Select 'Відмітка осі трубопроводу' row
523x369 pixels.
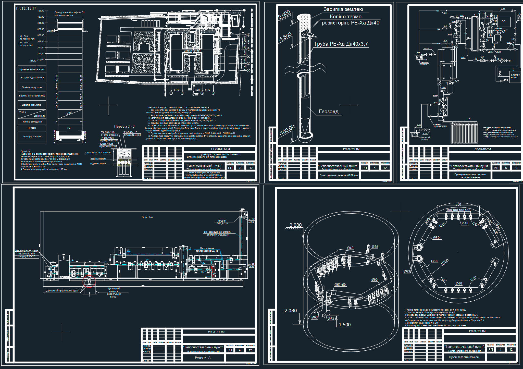(x=32, y=96)
